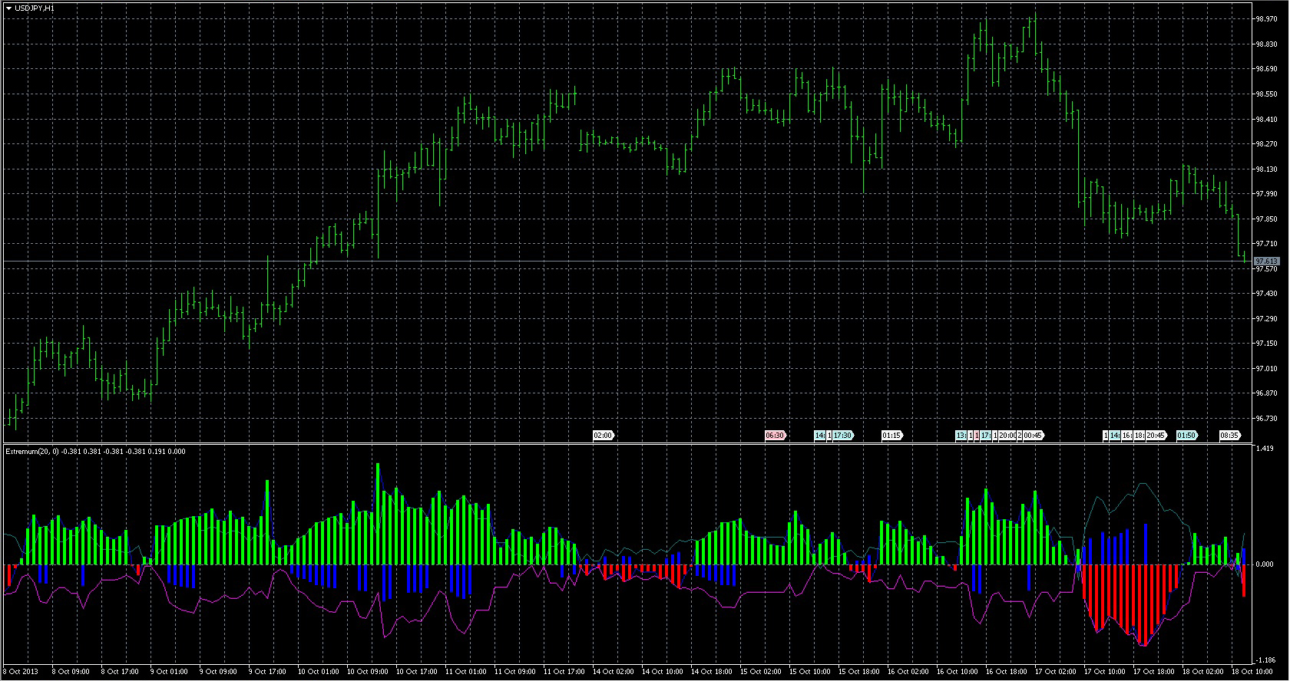The height and width of the screenshot is (681, 1290).
Task: Open the 08:35 event marker
Action: tap(1229, 436)
